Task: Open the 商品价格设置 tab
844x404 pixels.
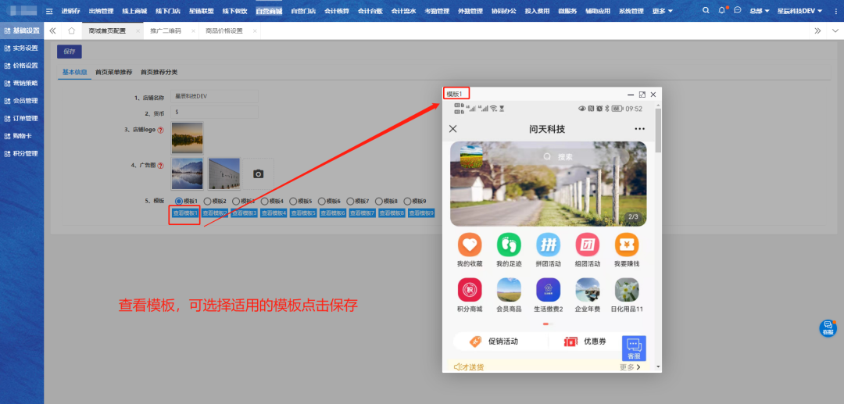Action: coord(224,30)
